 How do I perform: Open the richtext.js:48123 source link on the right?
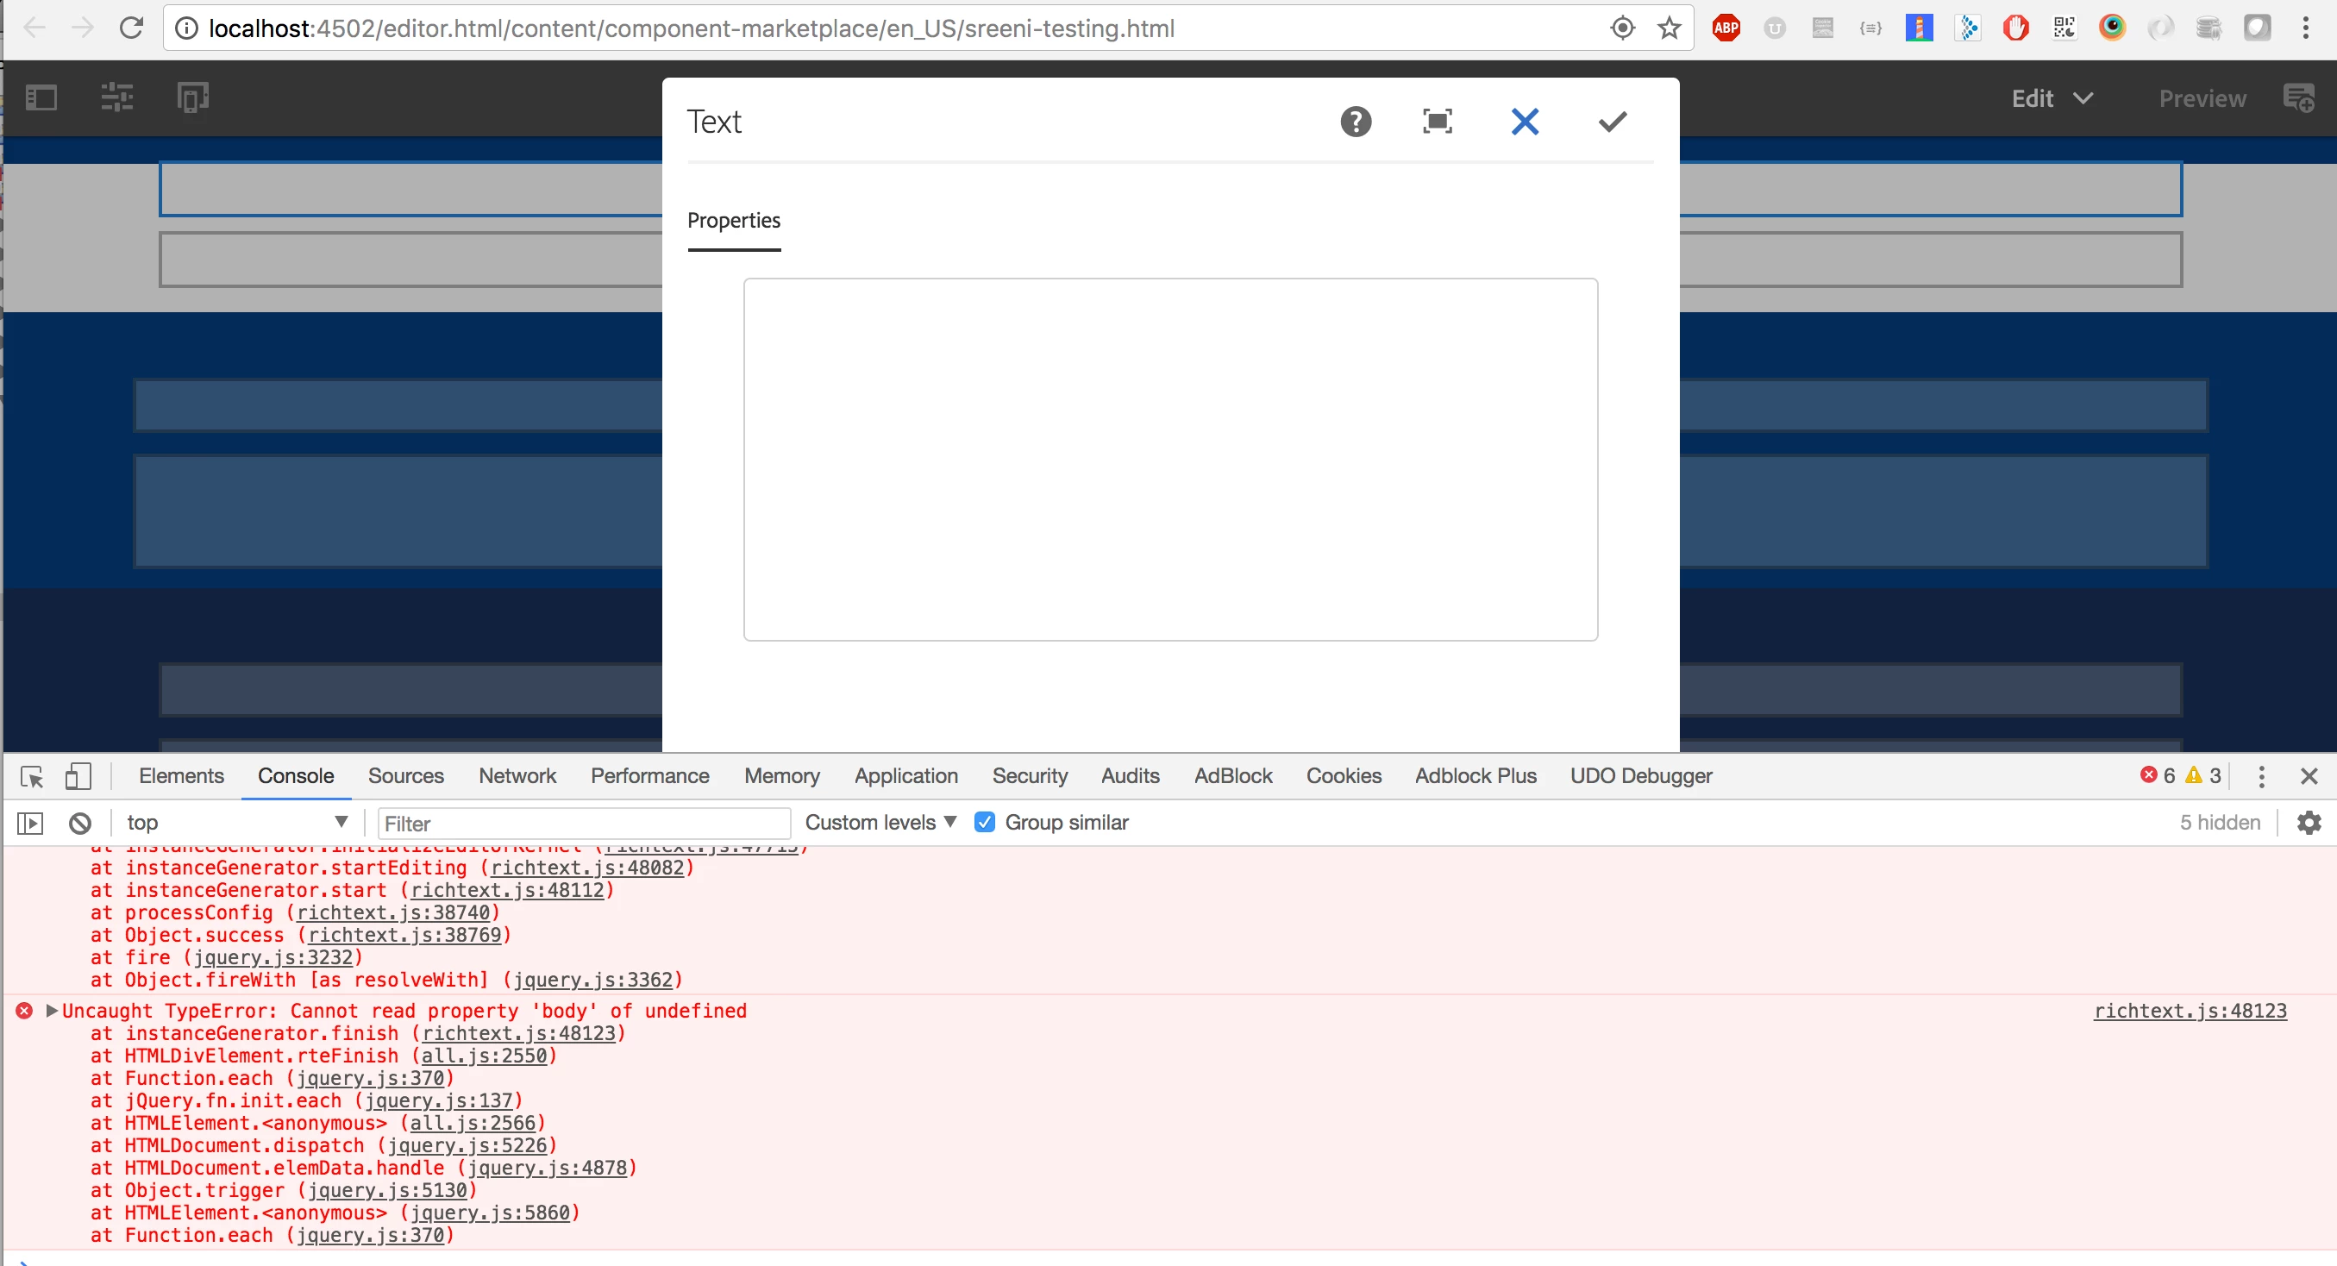(x=2190, y=1011)
